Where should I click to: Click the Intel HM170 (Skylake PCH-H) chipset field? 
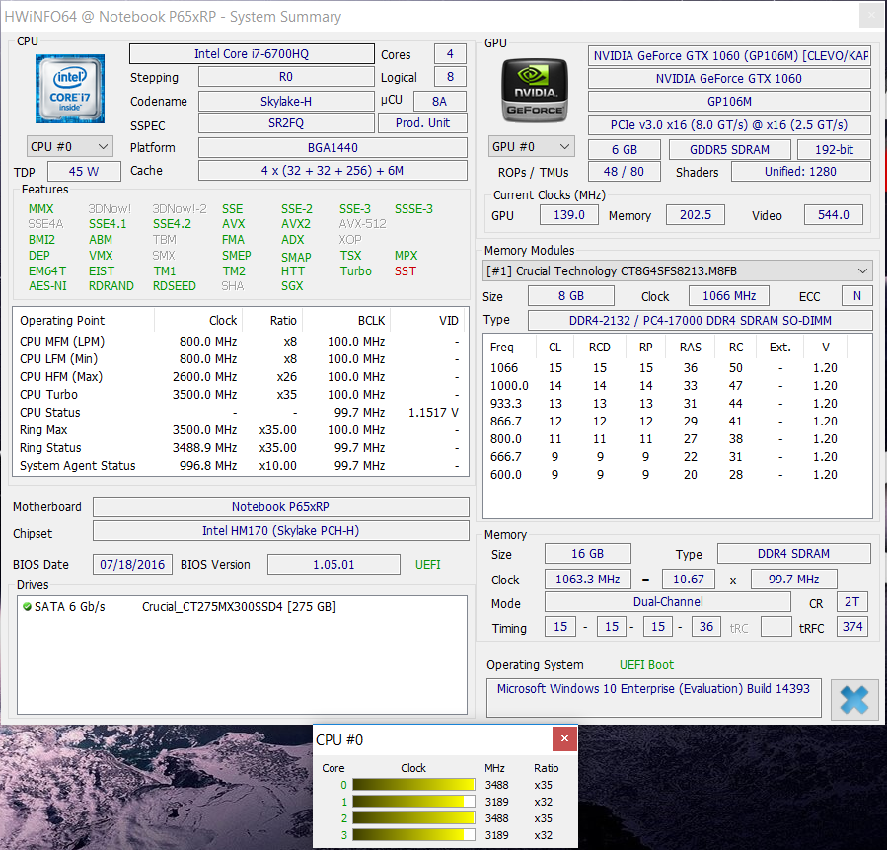pyautogui.click(x=280, y=531)
